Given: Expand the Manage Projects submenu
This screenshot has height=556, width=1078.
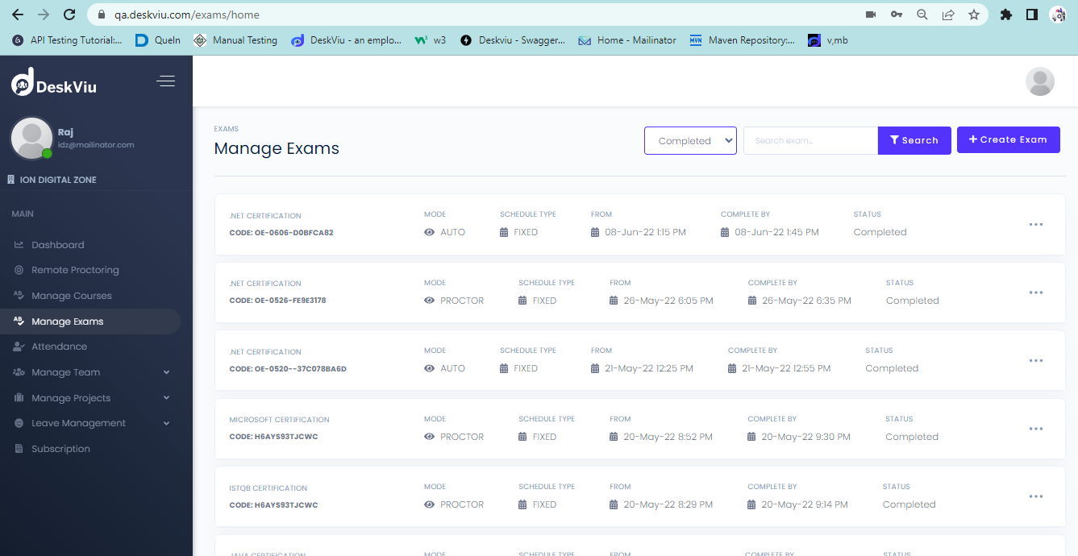Looking at the screenshot, I should 167,398.
